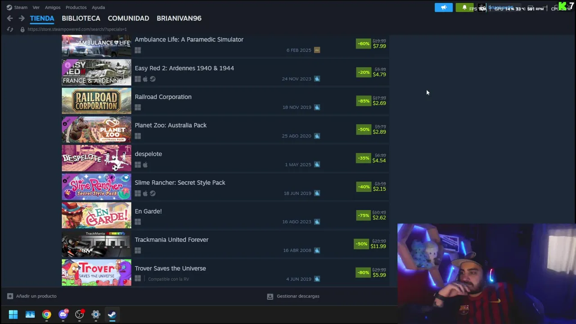Open the Railroad Corporation title link
This screenshot has height=324, width=576.
(x=163, y=97)
